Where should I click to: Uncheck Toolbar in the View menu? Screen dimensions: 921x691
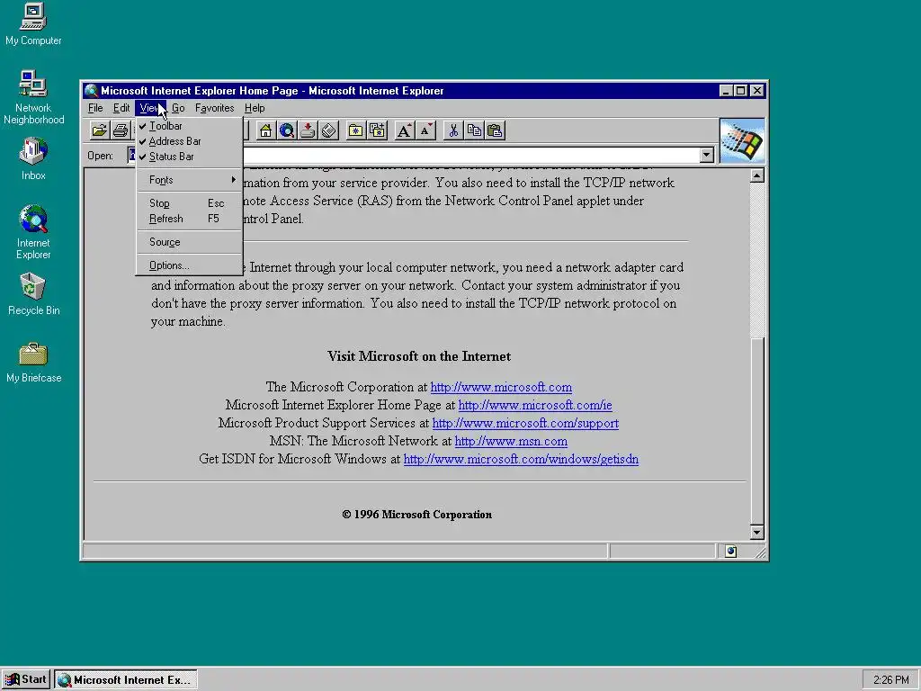click(189, 126)
